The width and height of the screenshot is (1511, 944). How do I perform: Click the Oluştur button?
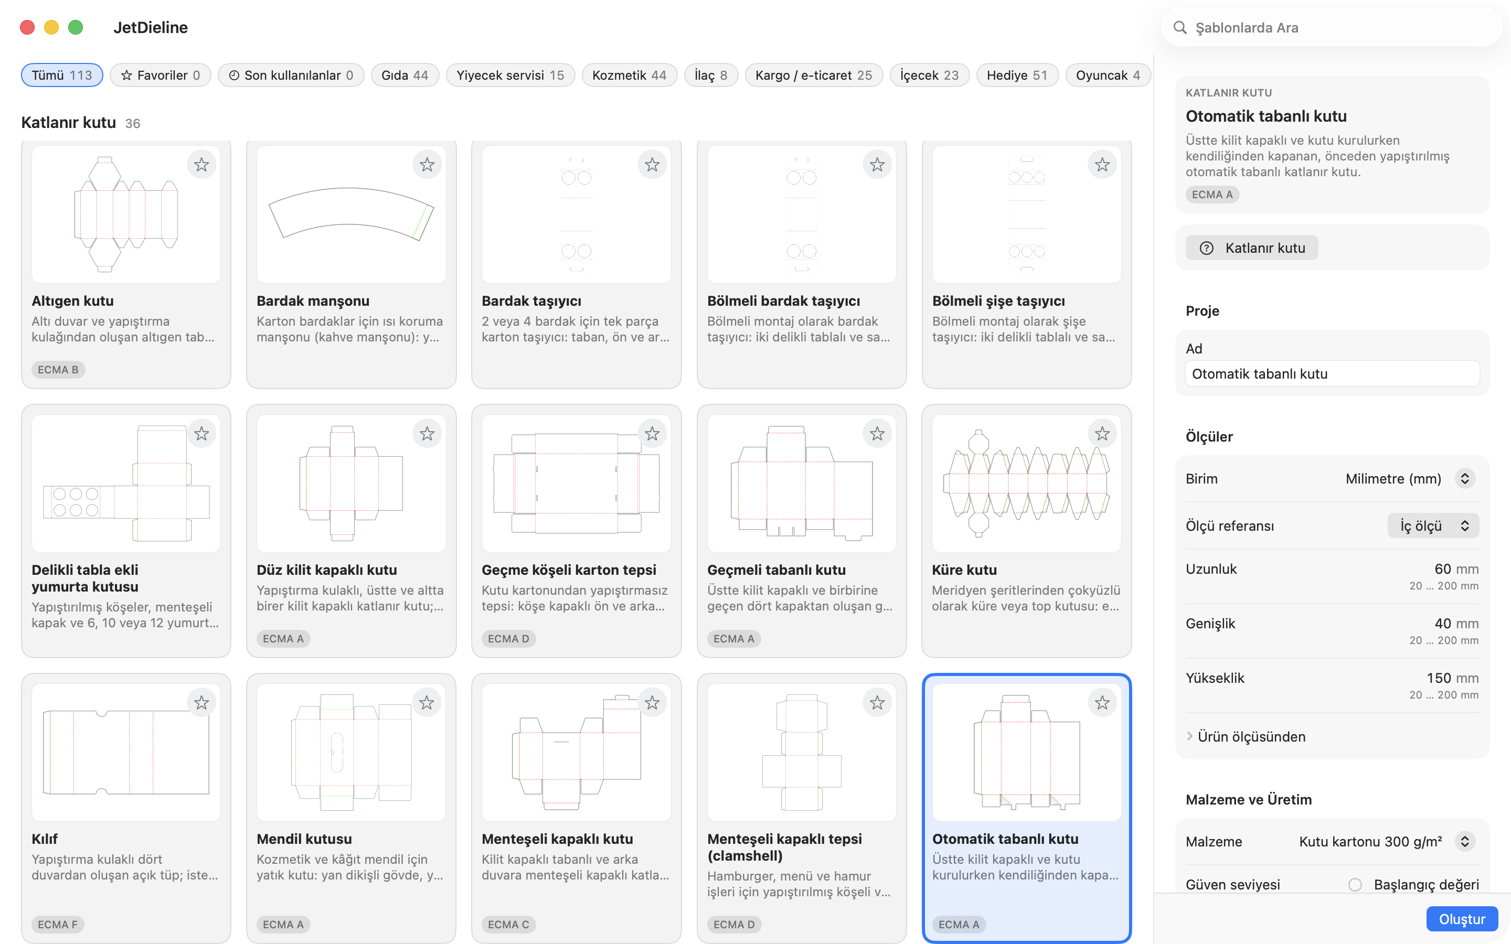tap(1462, 919)
